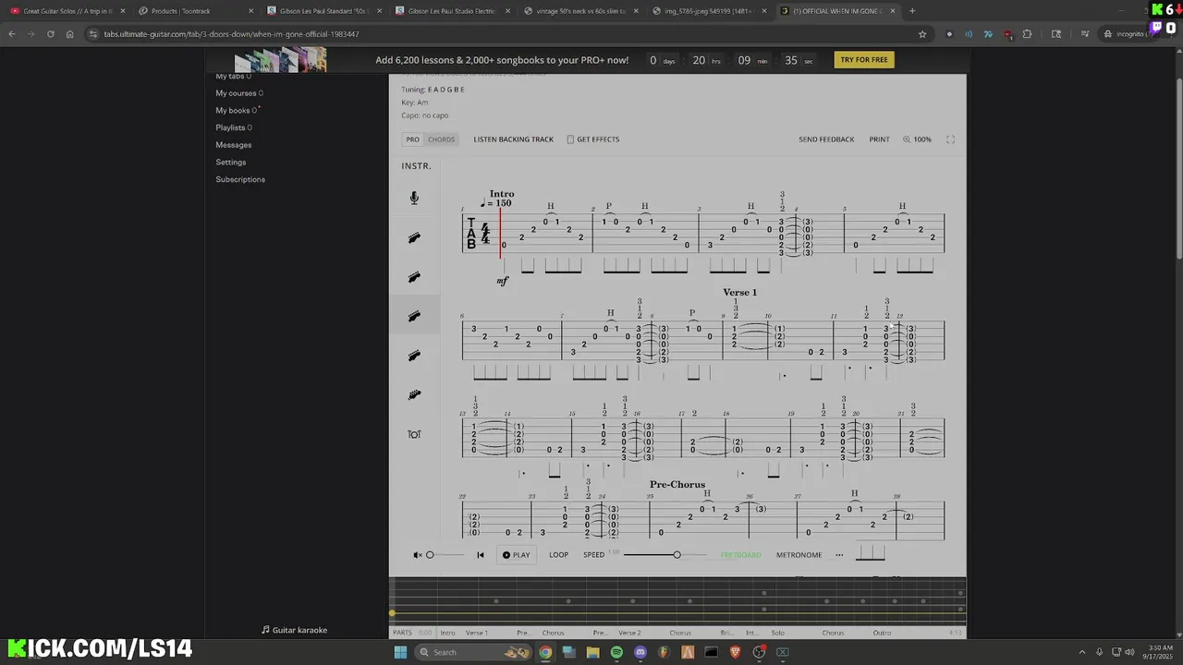The height and width of the screenshot is (665, 1183).
Task: Click the browser address bar URL
Action: point(231,34)
